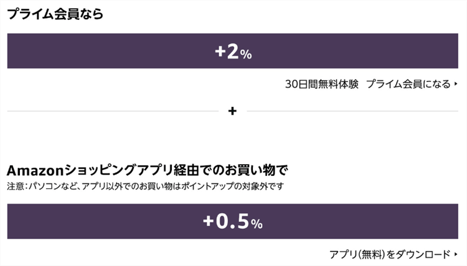Click the arrow beside アプリ(無料)をダウンロード

pos(456,254)
